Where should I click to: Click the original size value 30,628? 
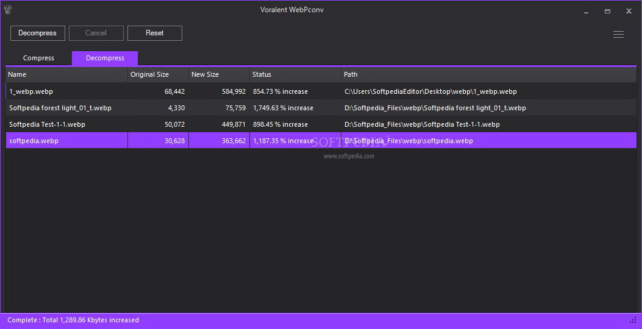[174, 141]
